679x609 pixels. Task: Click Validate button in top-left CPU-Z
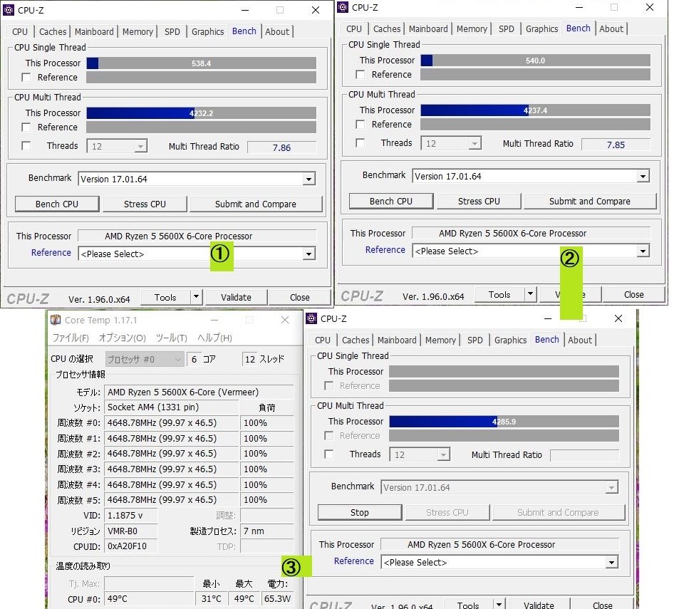coord(236,297)
